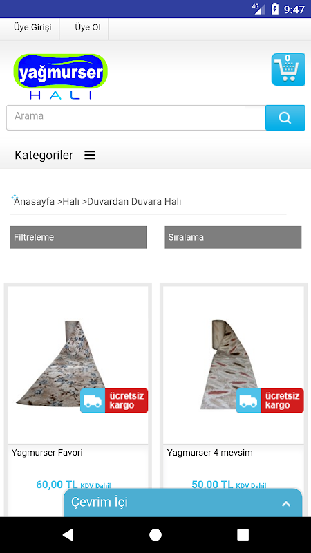This screenshot has width=311, height=553.
Task: Open the Sıralama dropdown
Action: pyautogui.click(x=233, y=237)
